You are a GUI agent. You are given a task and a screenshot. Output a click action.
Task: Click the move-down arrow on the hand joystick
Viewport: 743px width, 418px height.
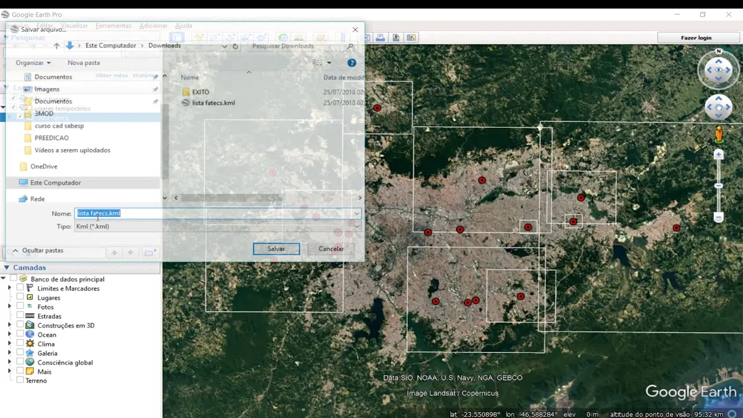point(719,116)
